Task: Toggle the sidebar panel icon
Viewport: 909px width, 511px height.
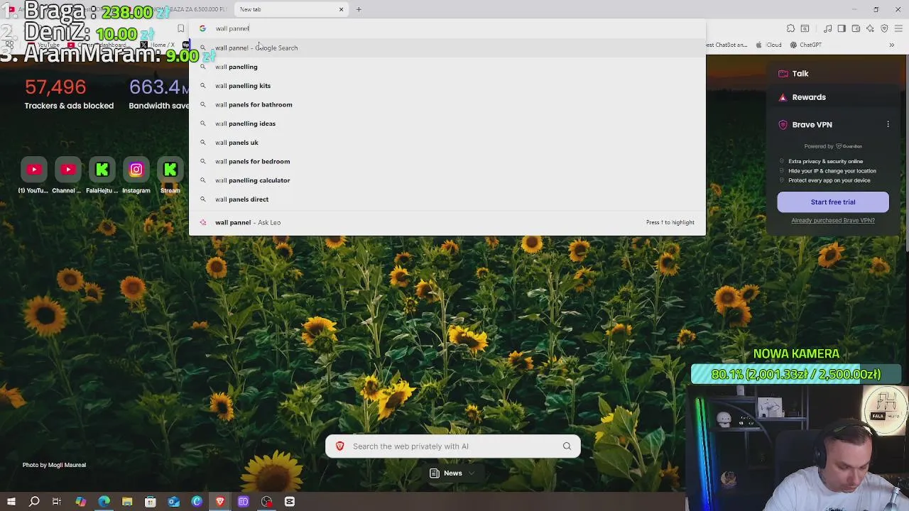Action: click(842, 28)
